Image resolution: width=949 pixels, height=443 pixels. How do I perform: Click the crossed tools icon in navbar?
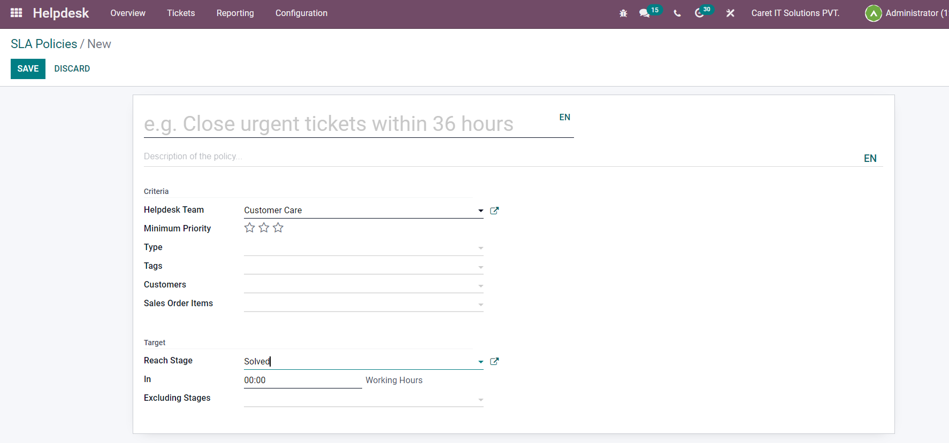point(730,13)
